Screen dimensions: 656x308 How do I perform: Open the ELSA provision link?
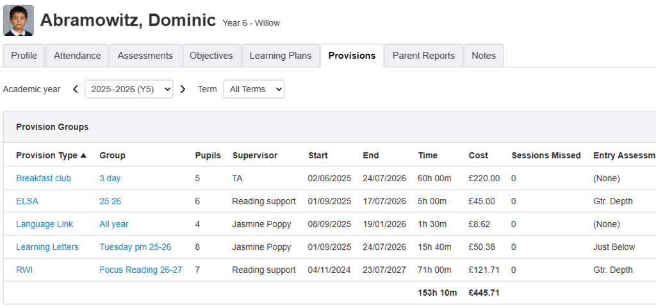pos(27,202)
